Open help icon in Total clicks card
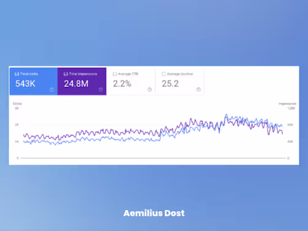This screenshot has width=308, height=231. pos(52,89)
